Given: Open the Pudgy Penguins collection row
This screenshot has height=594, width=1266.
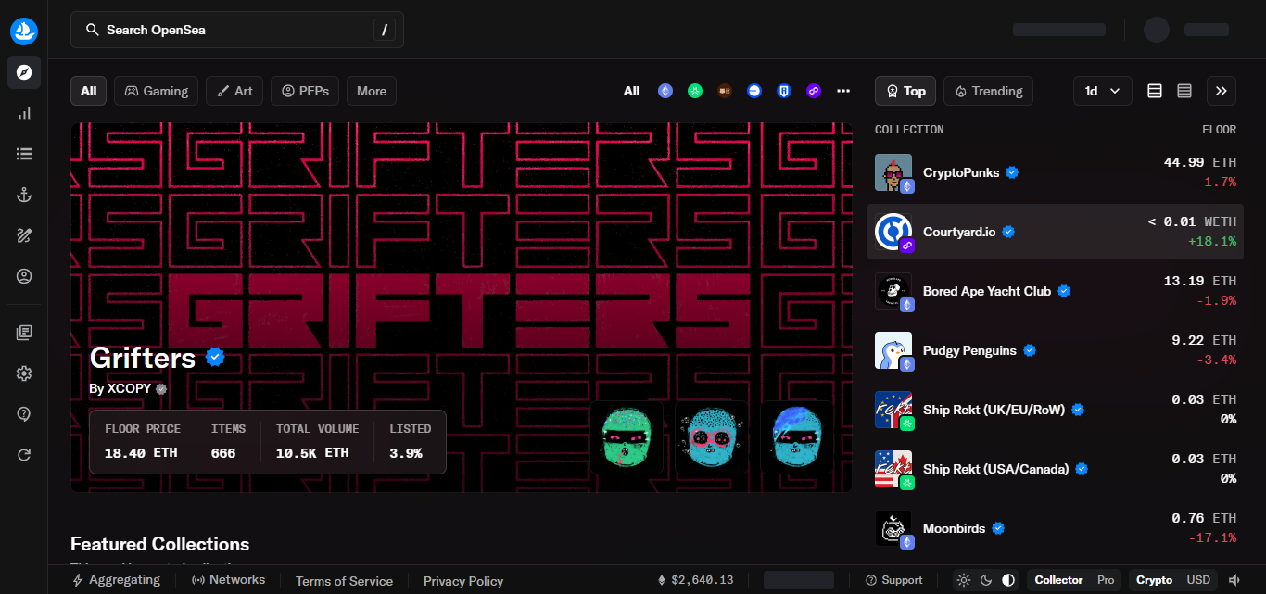Looking at the screenshot, I should [1056, 350].
